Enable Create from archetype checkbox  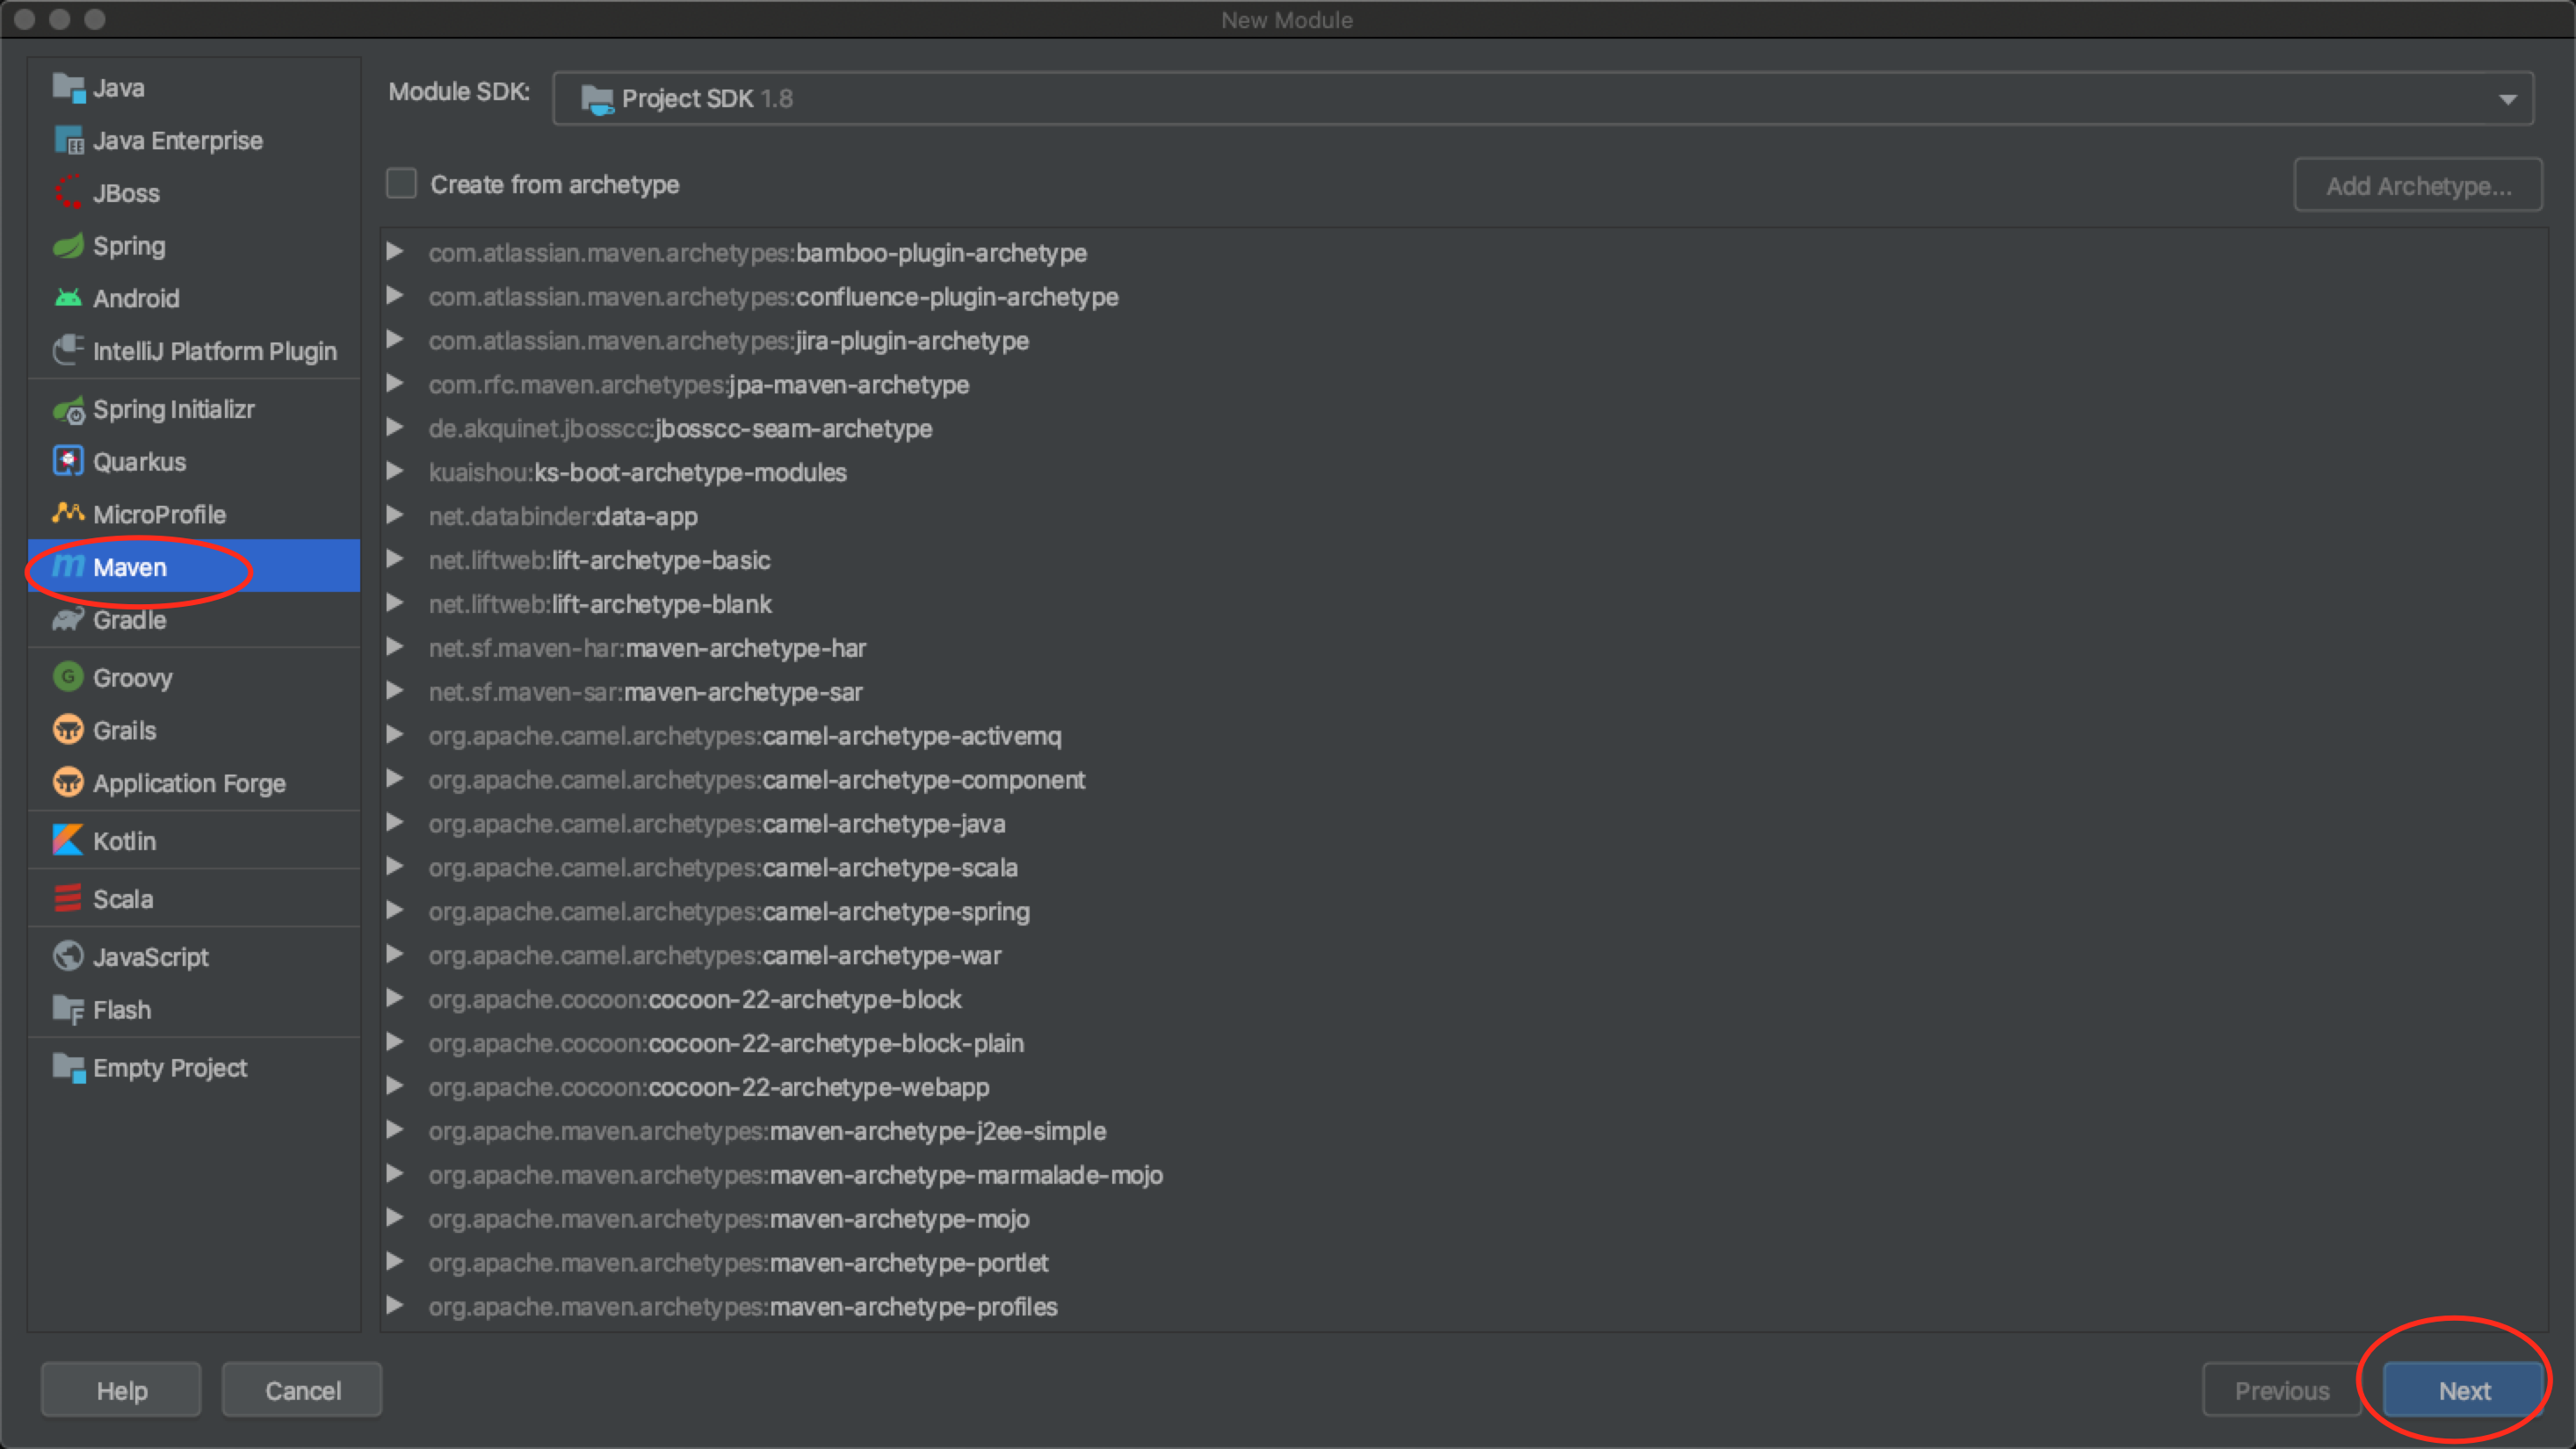pos(401,184)
